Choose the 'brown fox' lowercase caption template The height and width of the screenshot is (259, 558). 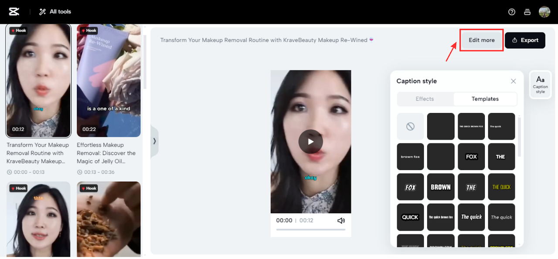[410, 157]
